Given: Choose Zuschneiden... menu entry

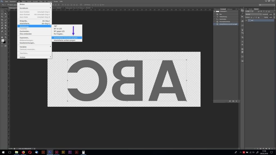Looking at the screenshot, I should (x=34, y=31).
